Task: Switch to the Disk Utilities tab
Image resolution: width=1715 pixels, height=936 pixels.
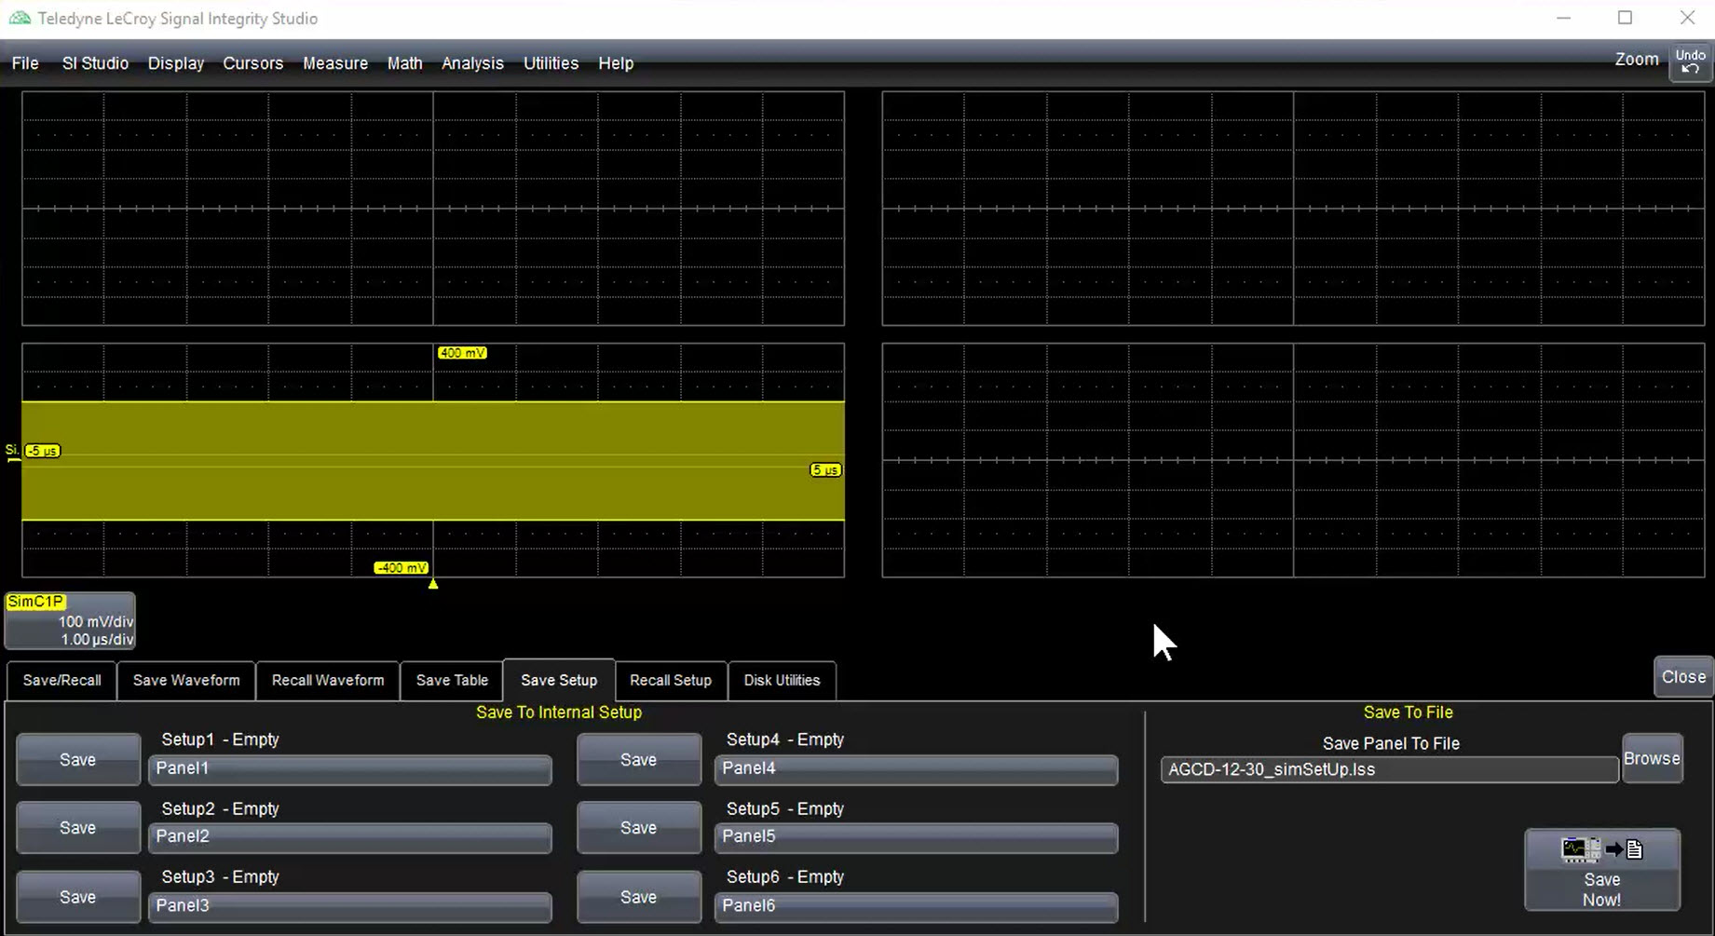Action: point(782,681)
